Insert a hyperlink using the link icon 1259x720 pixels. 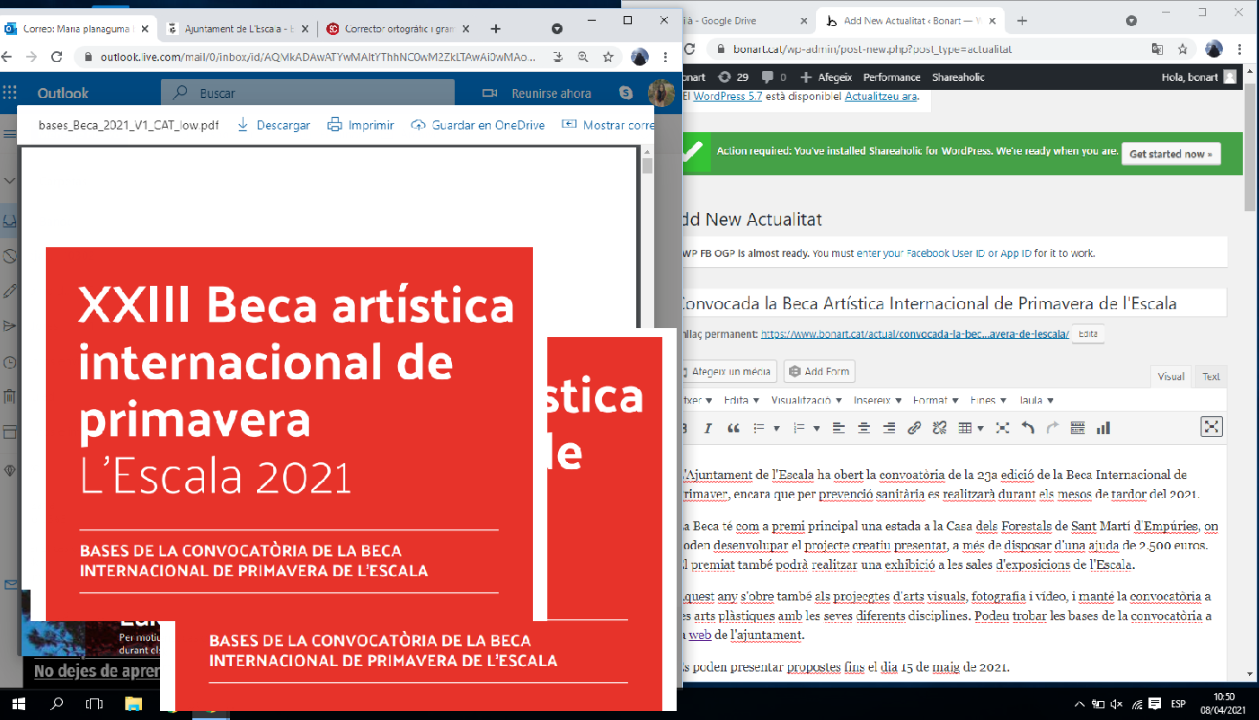[914, 427]
